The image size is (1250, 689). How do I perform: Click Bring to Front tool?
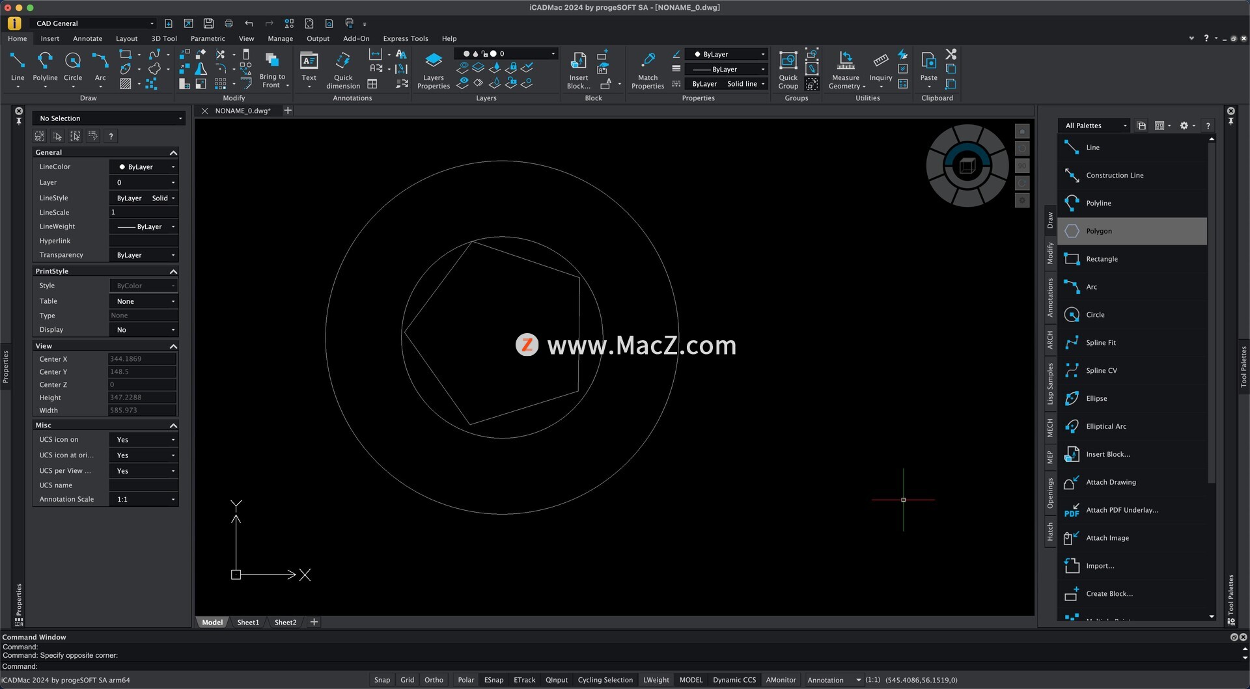click(272, 70)
